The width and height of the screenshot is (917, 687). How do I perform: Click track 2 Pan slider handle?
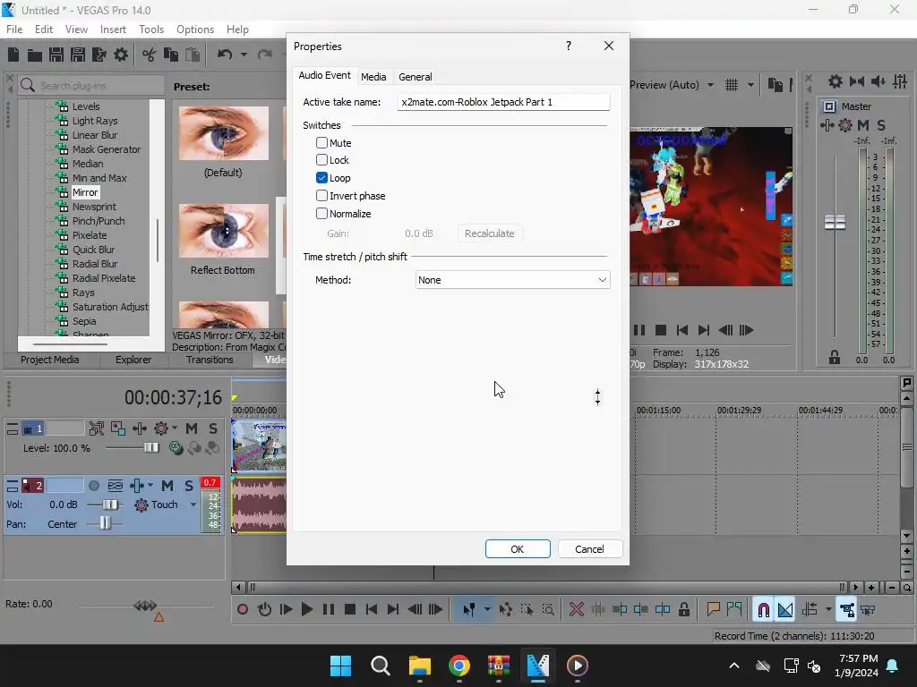click(105, 522)
